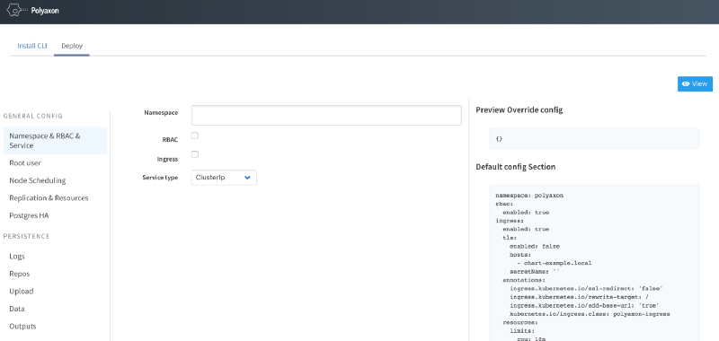719x341 pixels.
Task: Click 'kubernetes.io/ingress.class: polyaxon-ingress' line
Action: 590,314
